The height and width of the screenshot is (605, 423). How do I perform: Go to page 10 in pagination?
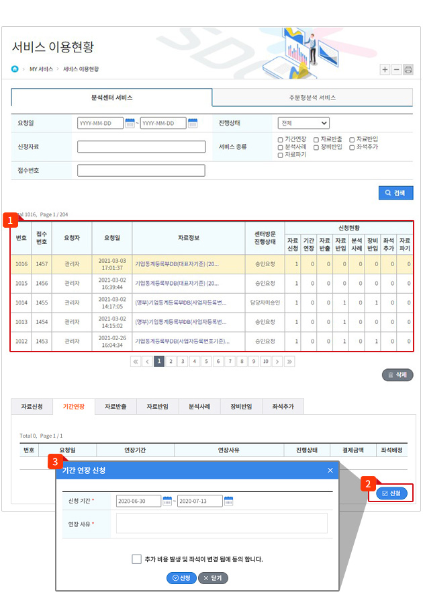click(265, 362)
